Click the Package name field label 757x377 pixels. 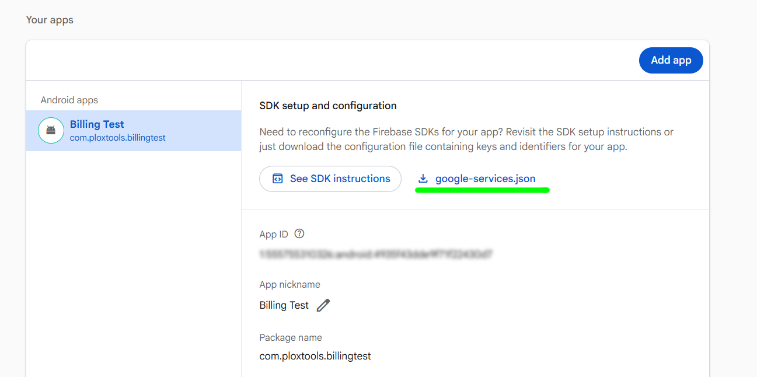click(x=291, y=337)
